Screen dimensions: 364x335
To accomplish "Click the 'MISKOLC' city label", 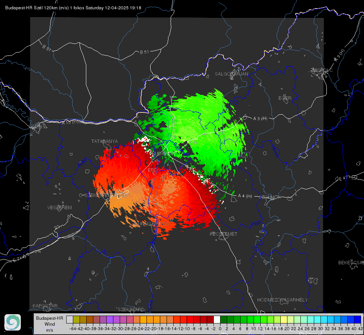I will (x=322, y=70).
